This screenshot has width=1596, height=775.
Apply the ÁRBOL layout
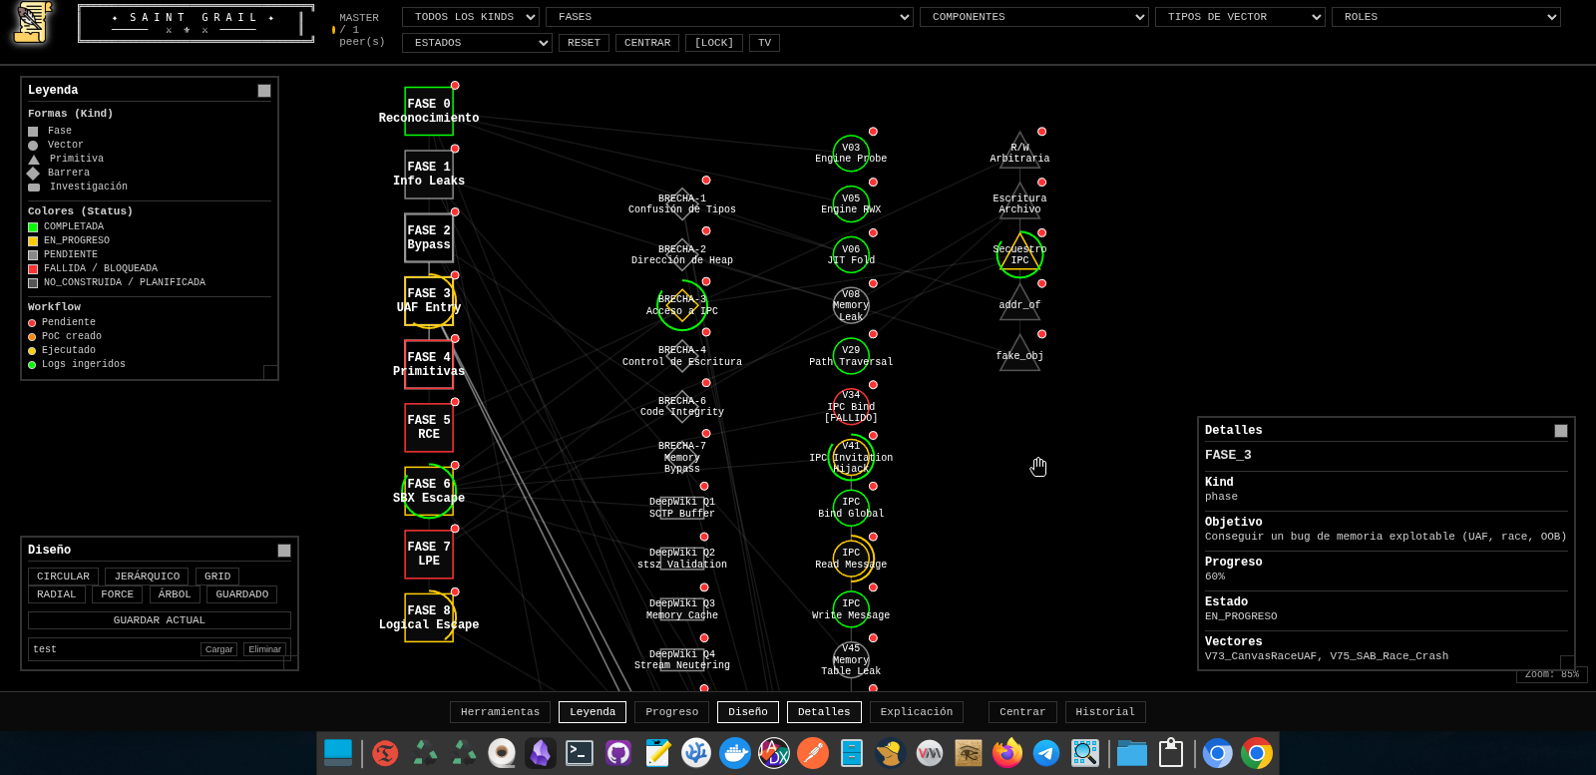pos(175,594)
